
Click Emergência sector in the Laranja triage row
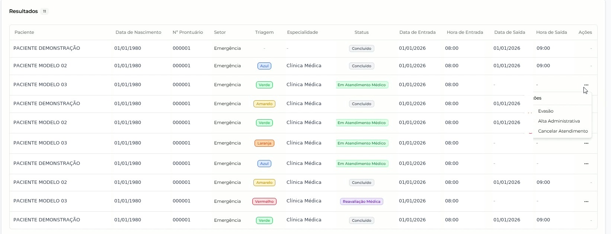coord(227,143)
